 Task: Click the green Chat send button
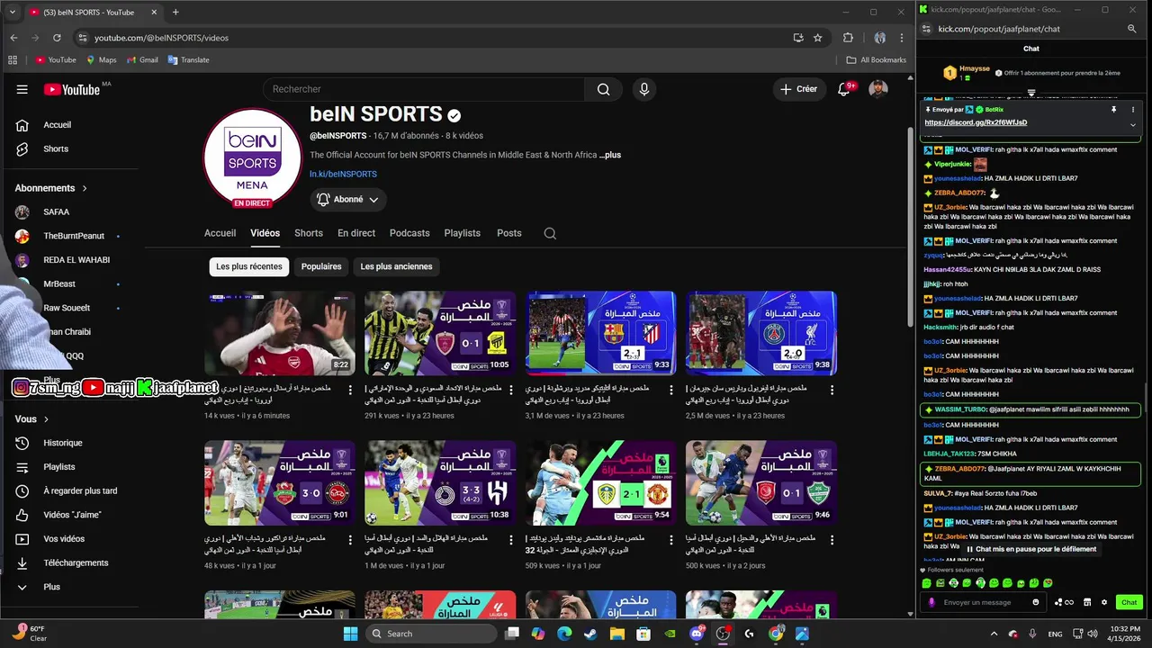pyautogui.click(x=1129, y=602)
